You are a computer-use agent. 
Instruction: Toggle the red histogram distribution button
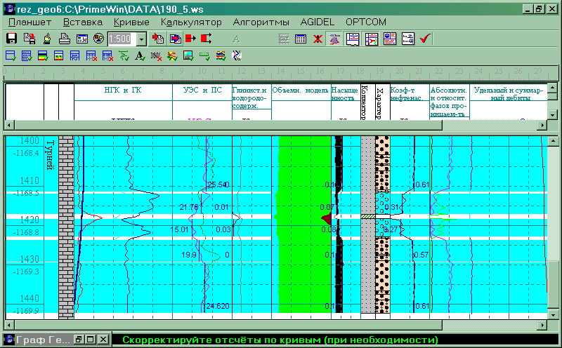pyautogui.click(x=335, y=39)
